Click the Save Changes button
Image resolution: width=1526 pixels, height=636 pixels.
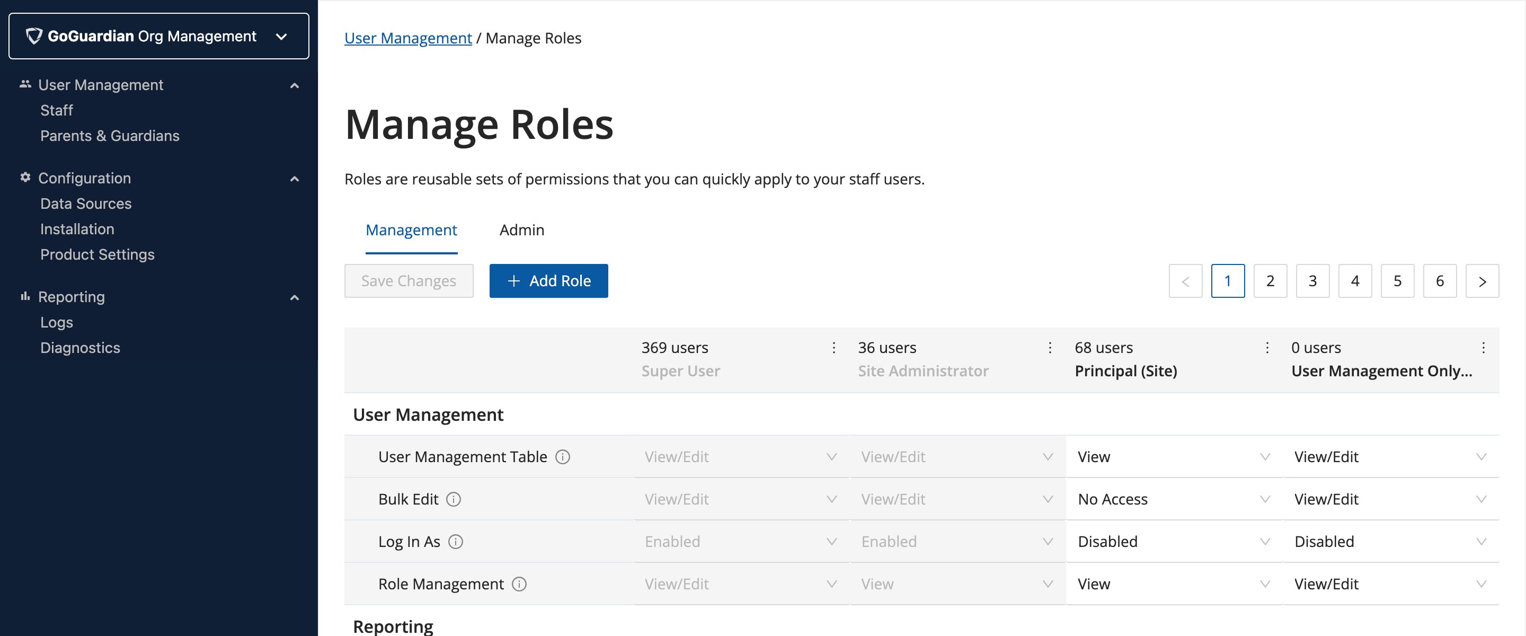point(409,281)
